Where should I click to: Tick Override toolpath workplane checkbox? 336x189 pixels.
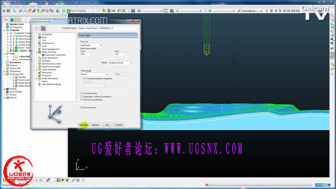click(x=84, y=78)
